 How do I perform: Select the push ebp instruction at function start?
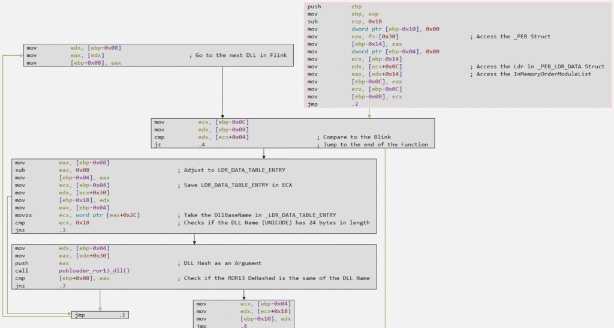point(330,6)
